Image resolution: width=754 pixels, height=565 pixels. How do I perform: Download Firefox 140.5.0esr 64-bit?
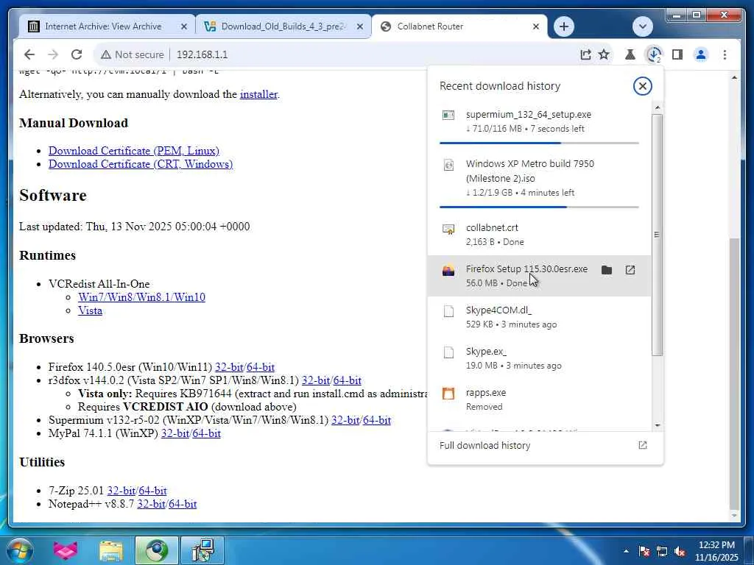[x=261, y=367]
